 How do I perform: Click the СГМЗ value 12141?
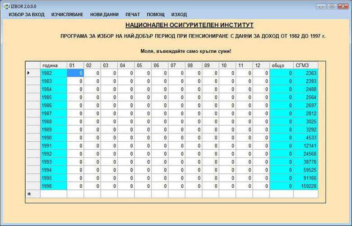pyautogui.click(x=306, y=146)
